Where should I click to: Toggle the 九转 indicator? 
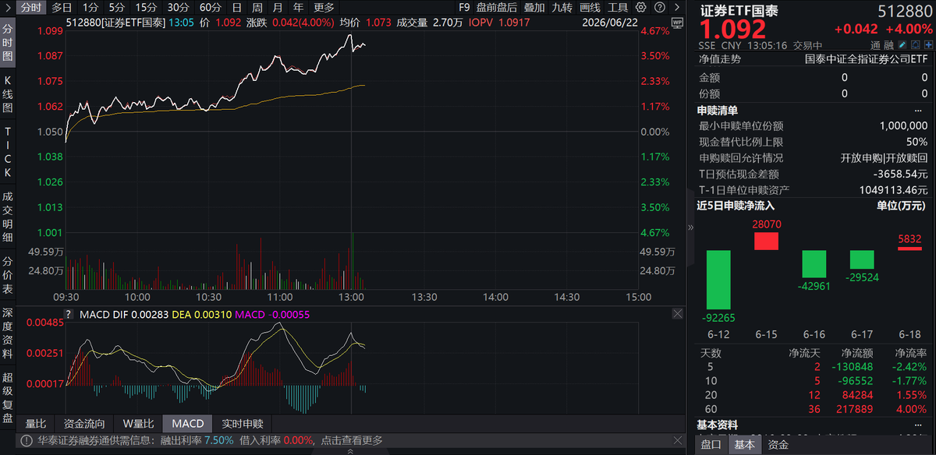[562, 7]
